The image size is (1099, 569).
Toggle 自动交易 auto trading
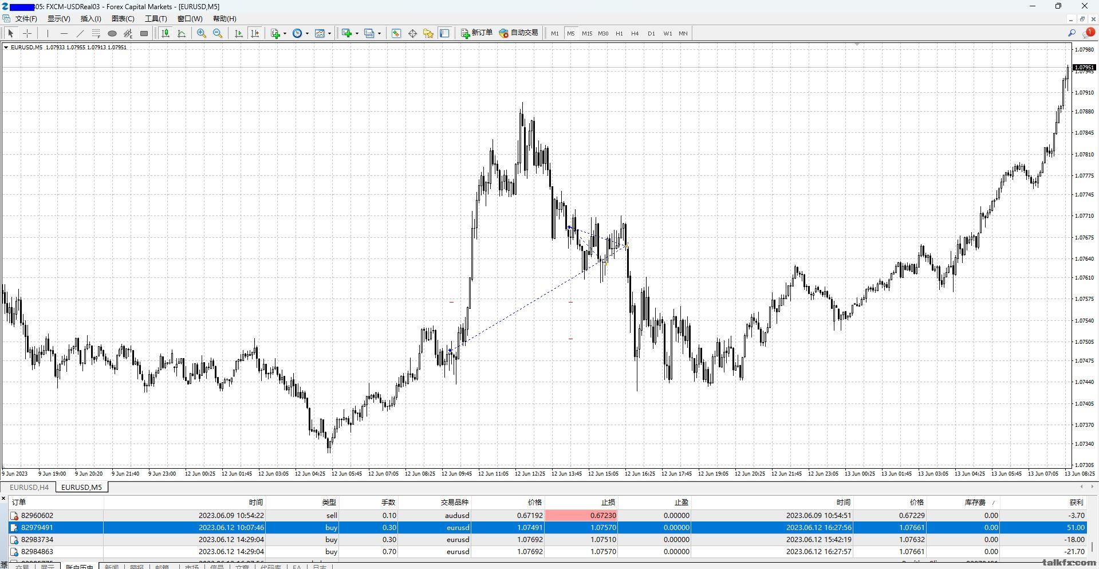[519, 33]
